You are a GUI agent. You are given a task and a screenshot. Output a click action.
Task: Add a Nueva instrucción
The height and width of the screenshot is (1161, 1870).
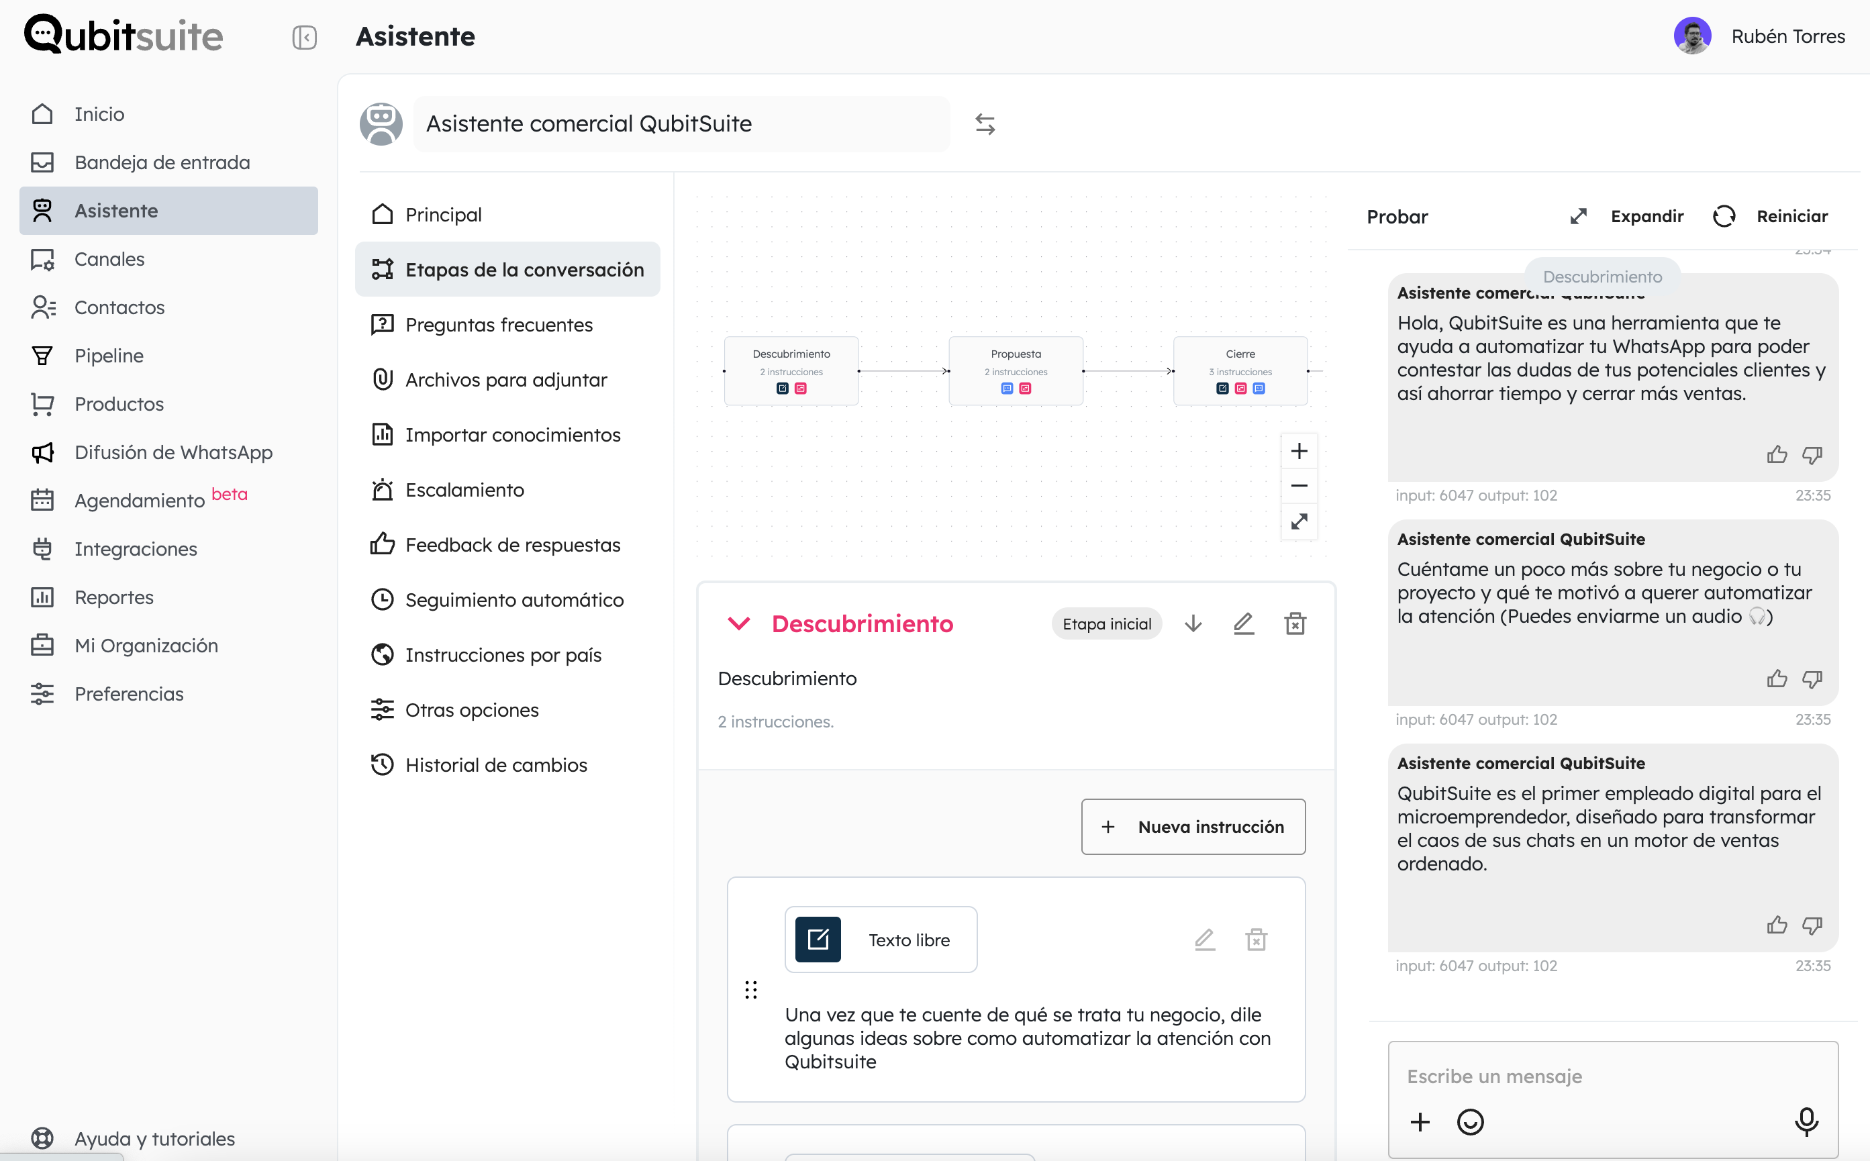pos(1193,827)
